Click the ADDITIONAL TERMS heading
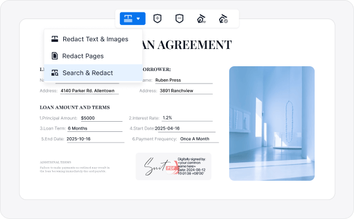This screenshot has height=219, width=354. coord(56,162)
